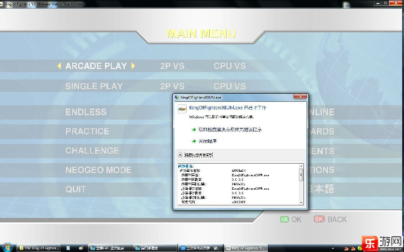This screenshot has width=404, height=252.
Task: Click the KingOfFighters98UM.exe dialog title bar icon
Action: click(177, 97)
